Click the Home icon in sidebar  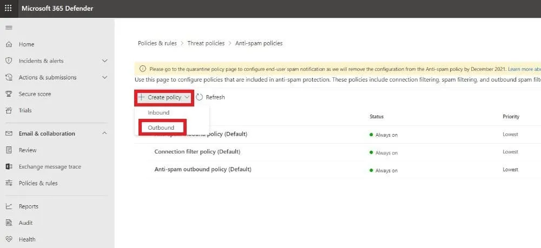pyautogui.click(x=9, y=44)
